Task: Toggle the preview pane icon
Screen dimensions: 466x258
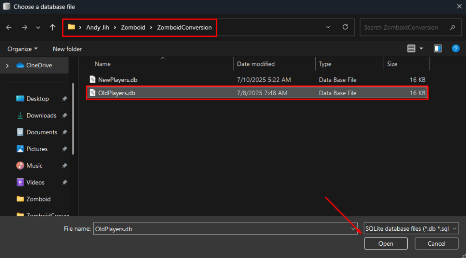Action: tap(437, 49)
